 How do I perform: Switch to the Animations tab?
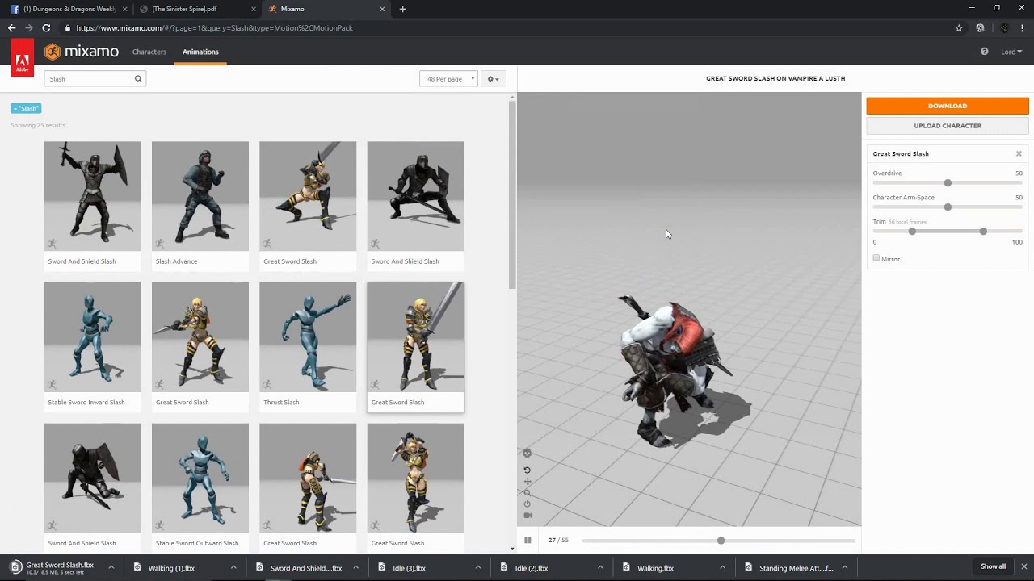pyautogui.click(x=200, y=52)
